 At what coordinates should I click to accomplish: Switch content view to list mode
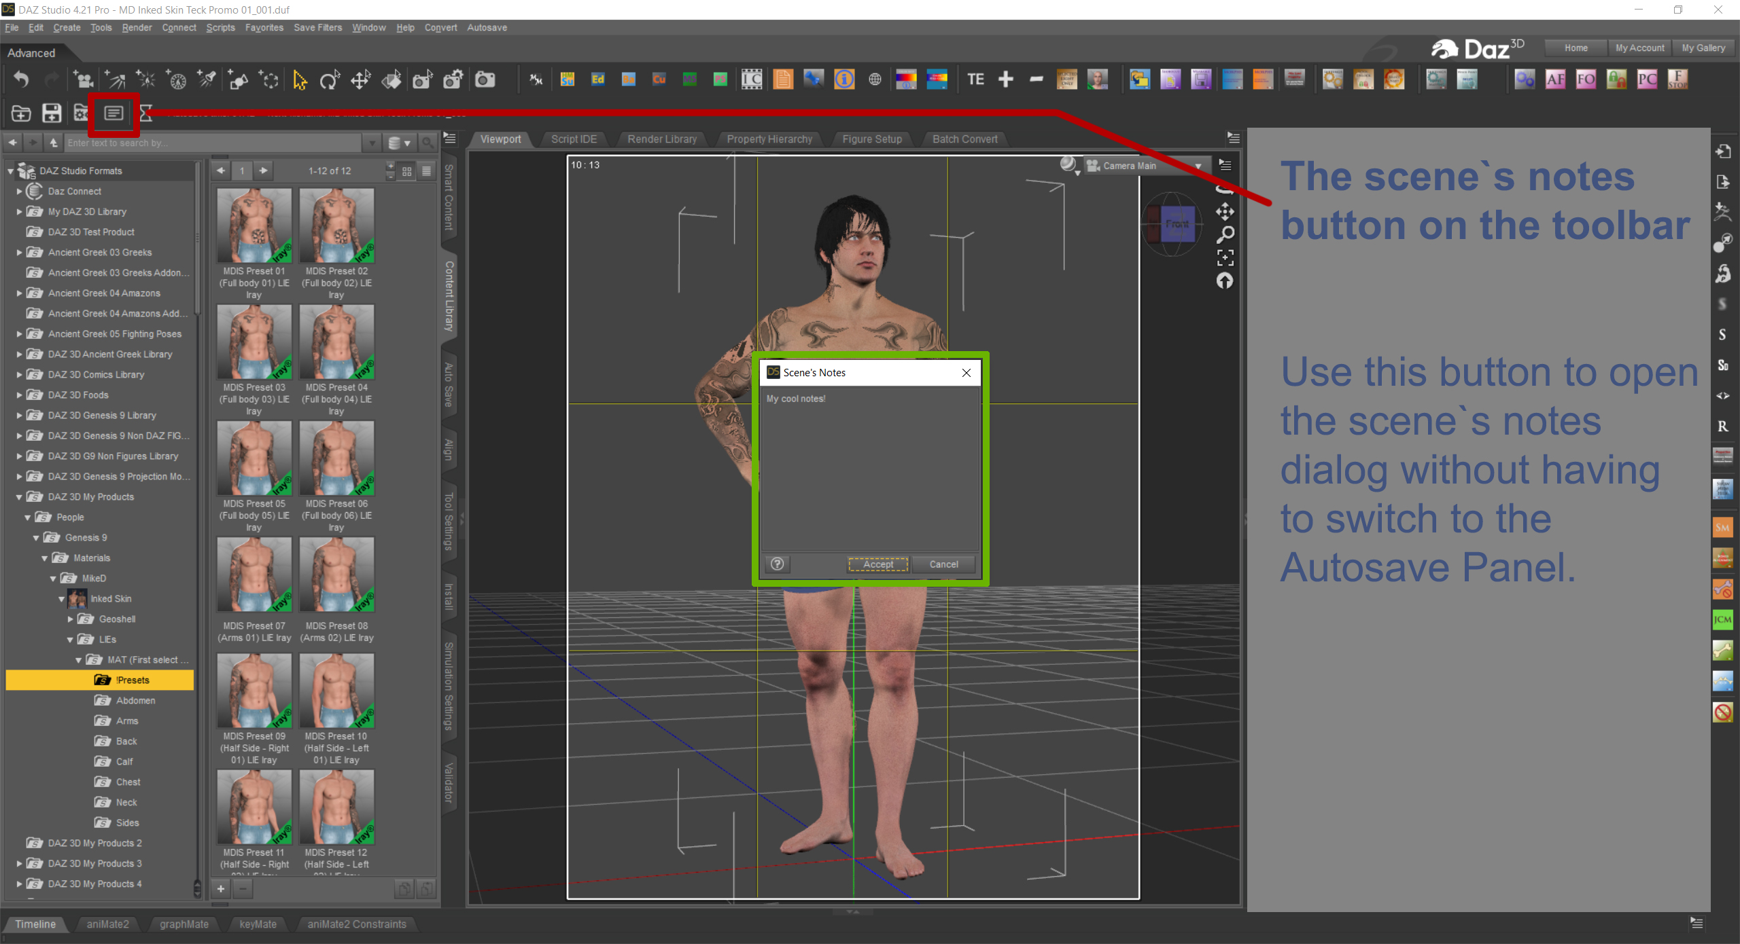pos(426,171)
